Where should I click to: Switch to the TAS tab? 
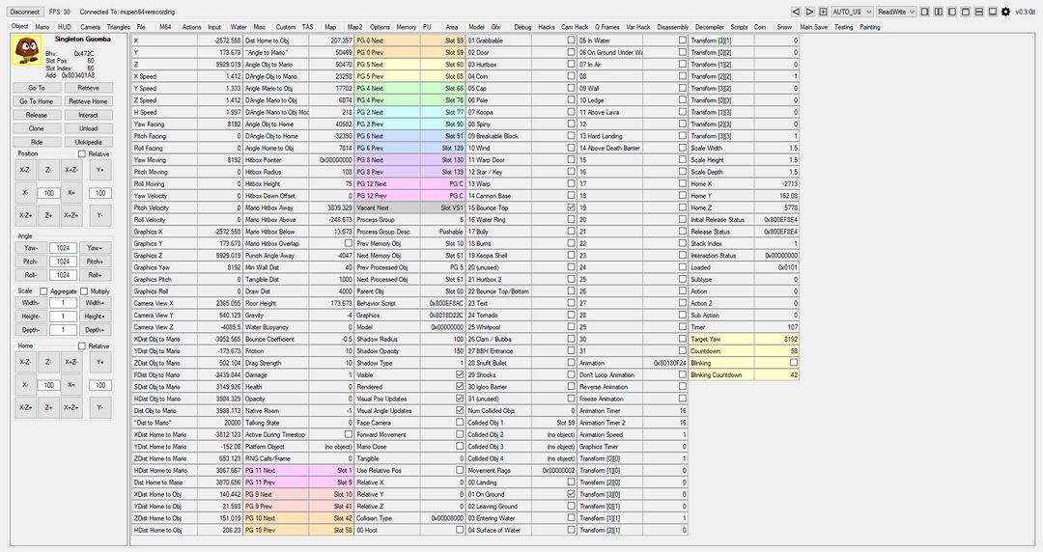tap(307, 27)
